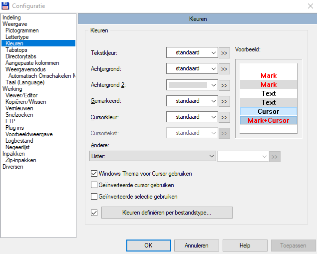The width and height of the screenshot is (317, 254).
Task: Select Weergave in the settings tree
Action: pos(15,24)
